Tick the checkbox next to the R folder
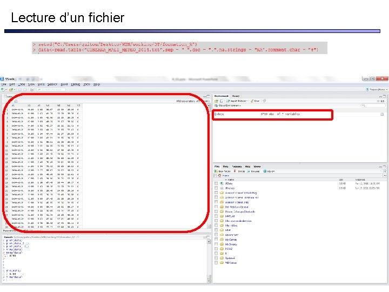Image resolution: width=389 pixels, height=292 pixels. (216, 254)
